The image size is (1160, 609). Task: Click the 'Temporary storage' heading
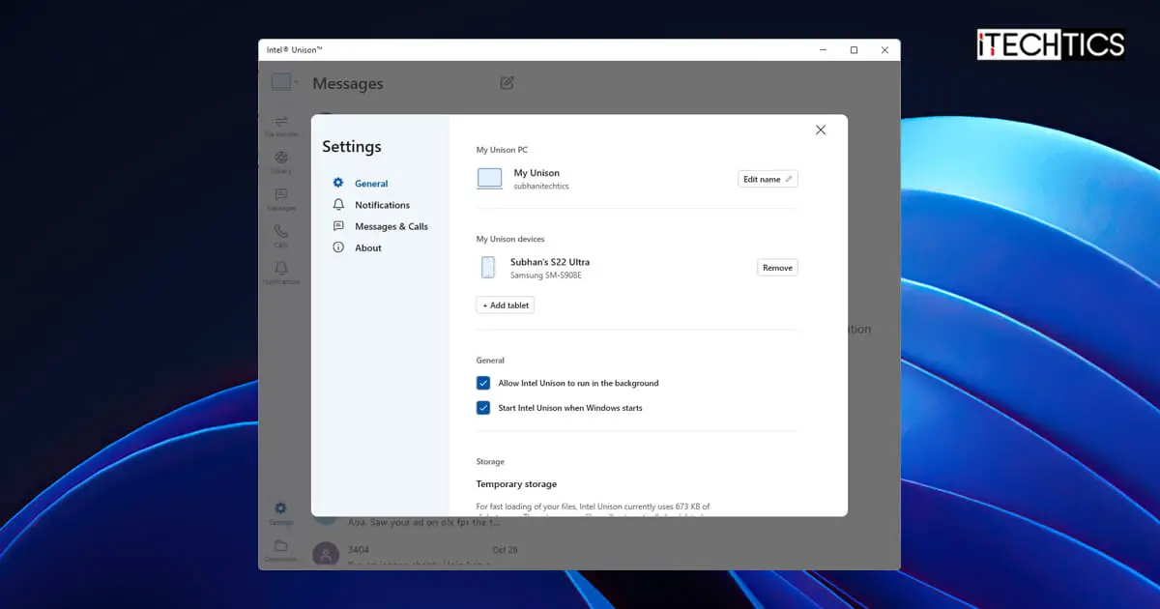(x=516, y=484)
